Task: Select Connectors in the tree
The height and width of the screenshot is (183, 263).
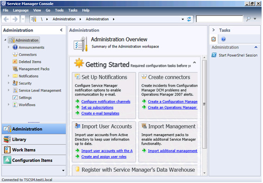Action: click(x=27, y=55)
